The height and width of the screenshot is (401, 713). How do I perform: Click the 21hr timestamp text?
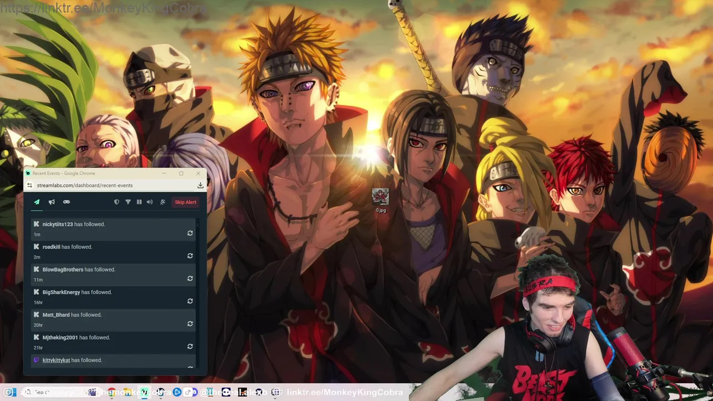pos(38,348)
